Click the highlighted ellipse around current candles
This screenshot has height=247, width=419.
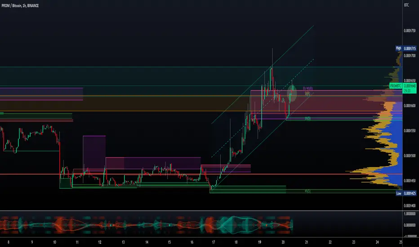pos(292,93)
